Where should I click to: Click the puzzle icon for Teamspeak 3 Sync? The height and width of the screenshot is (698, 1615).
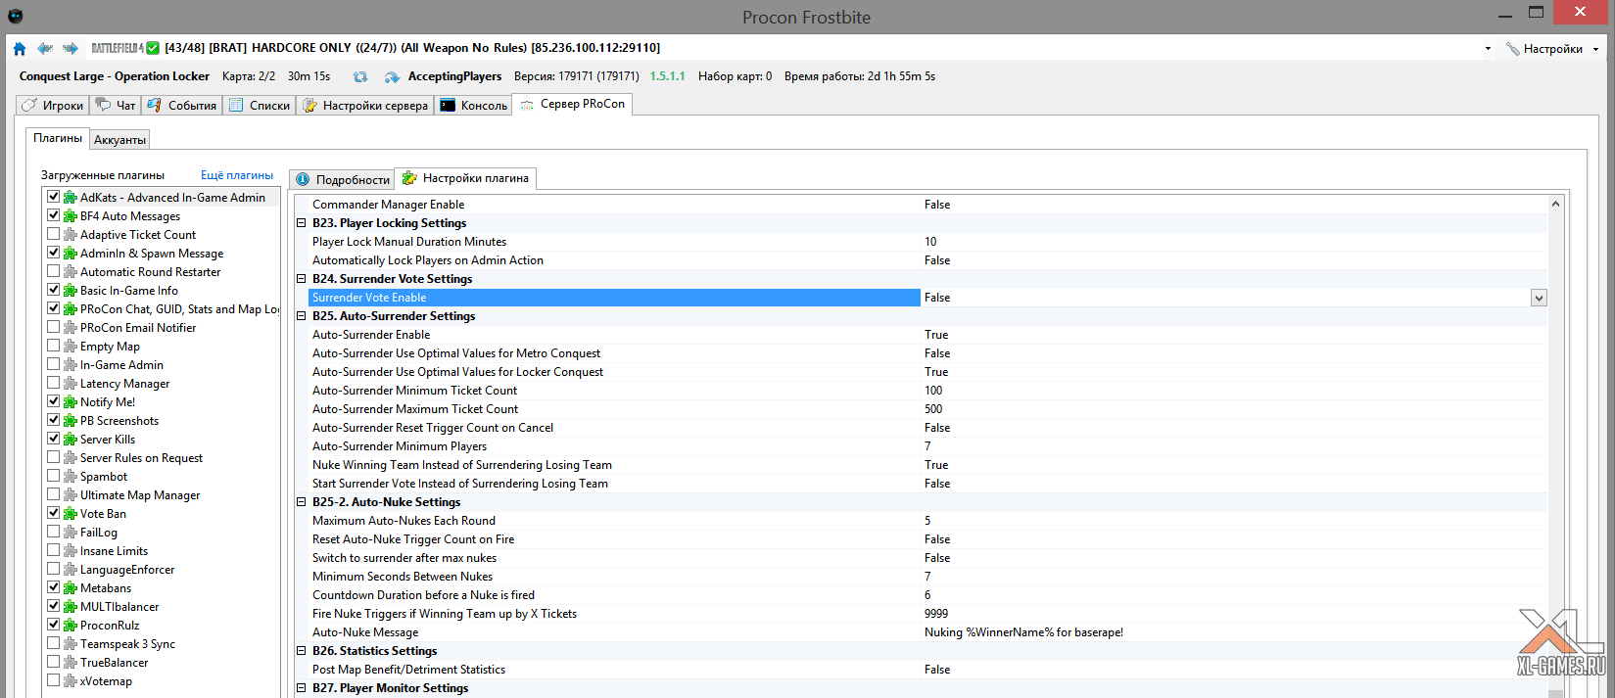point(71,644)
